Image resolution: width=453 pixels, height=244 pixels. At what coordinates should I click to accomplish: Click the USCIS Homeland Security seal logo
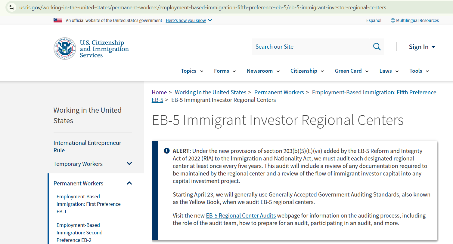tap(65, 49)
